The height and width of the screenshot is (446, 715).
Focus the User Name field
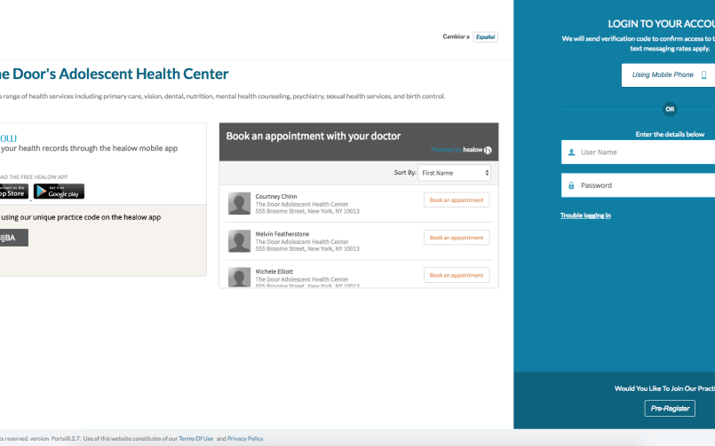tap(638, 152)
